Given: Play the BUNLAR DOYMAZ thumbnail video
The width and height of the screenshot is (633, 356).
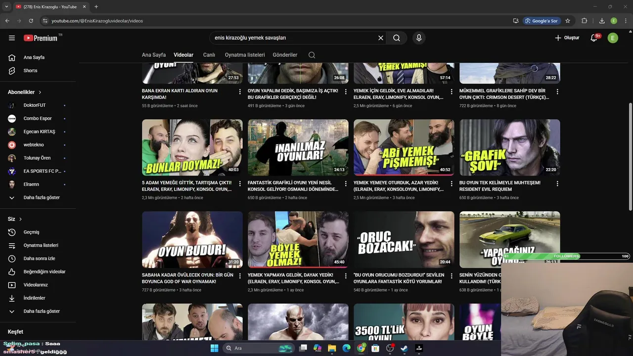Looking at the screenshot, I should point(192,147).
